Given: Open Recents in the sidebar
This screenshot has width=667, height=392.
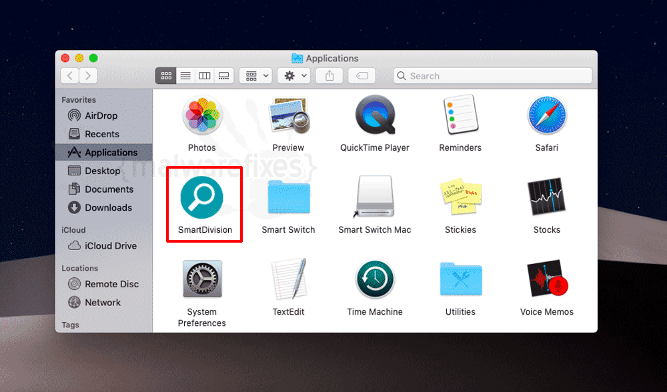Looking at the screenshot, I should click(104, 134).
